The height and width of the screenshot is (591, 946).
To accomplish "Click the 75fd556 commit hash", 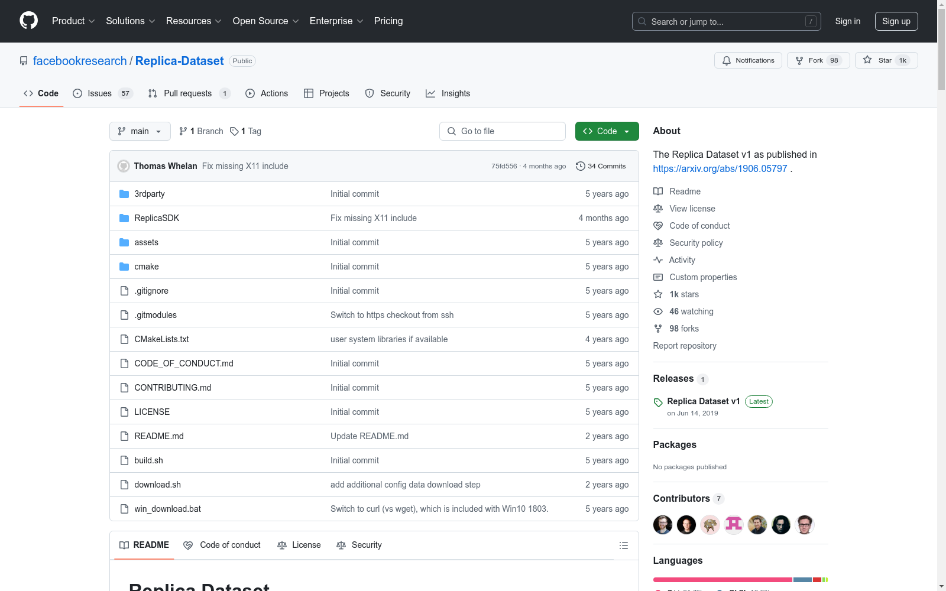I will [504, 166].
